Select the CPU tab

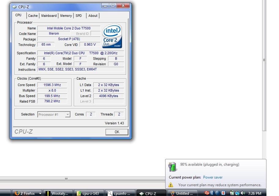point(18,15)
